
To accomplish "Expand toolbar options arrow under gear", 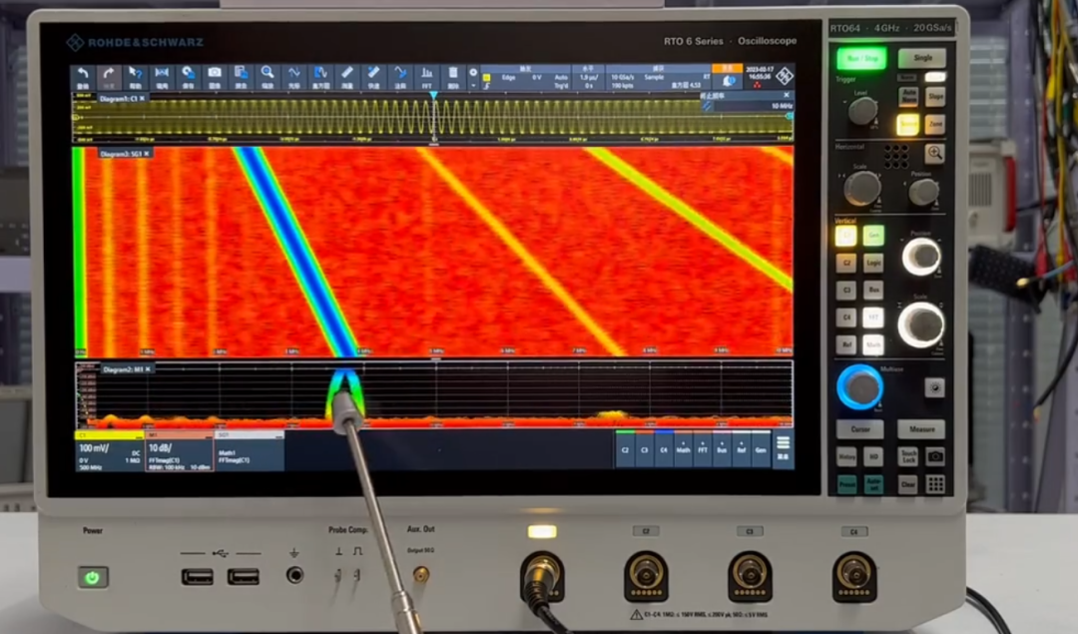I will (x=473, y=85).
